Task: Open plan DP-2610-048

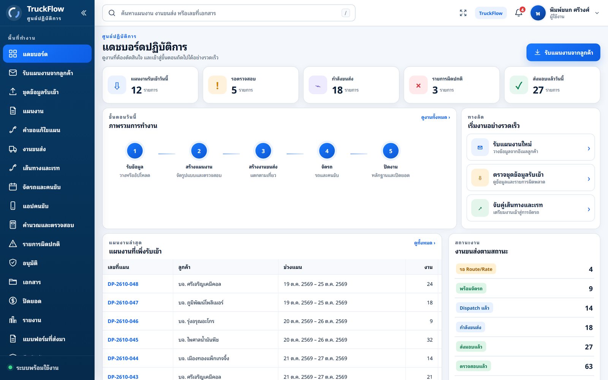Action: coord(123,284)
